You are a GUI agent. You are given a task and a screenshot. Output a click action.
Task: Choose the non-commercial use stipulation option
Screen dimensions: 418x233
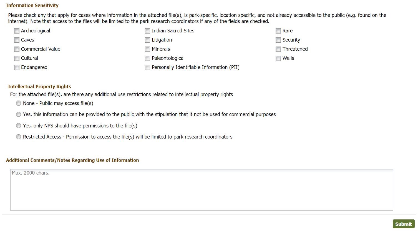coord(19,114)
